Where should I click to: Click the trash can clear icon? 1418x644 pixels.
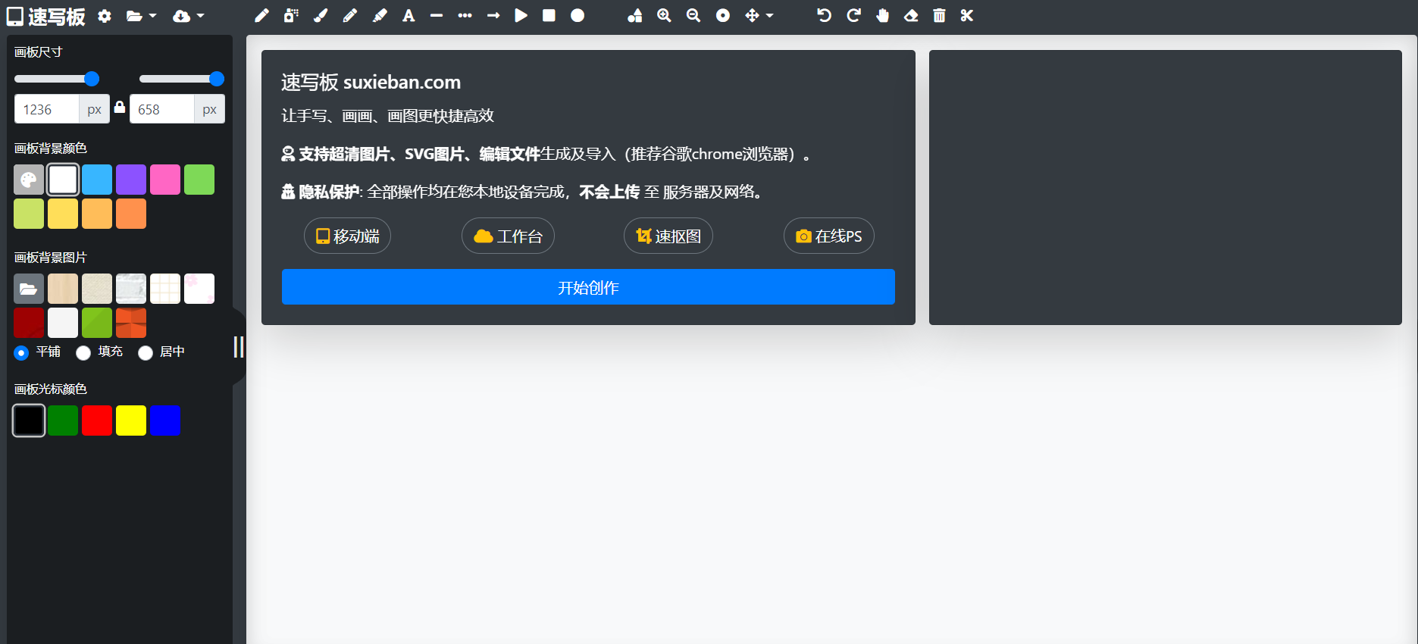939,16
